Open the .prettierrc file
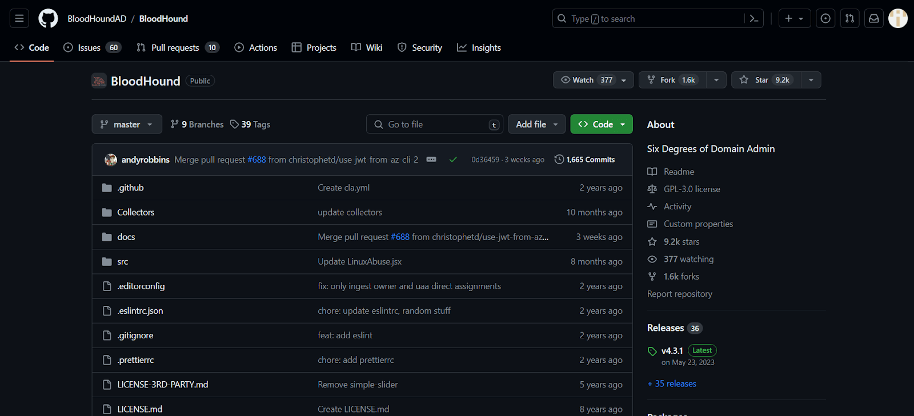The width and height of the screenshot is (914, 416). point(135,360)
